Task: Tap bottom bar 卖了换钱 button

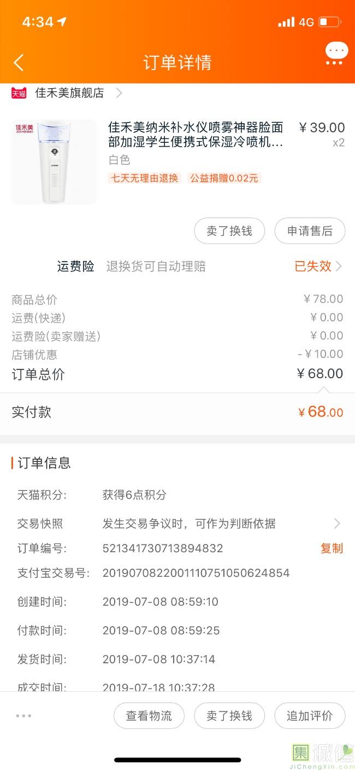Action: (x=229, y=716)
